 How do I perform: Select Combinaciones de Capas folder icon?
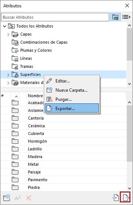[x=15, y=43]
